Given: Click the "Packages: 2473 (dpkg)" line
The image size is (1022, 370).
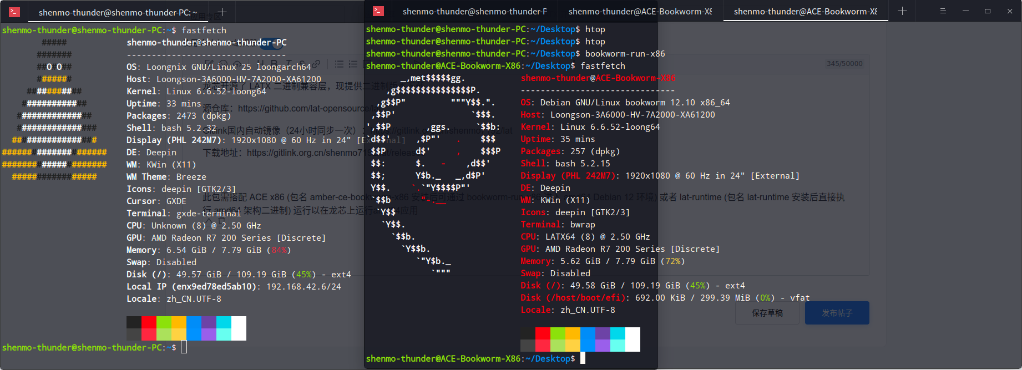Looking at the screenshot, I should click(179, 116).
